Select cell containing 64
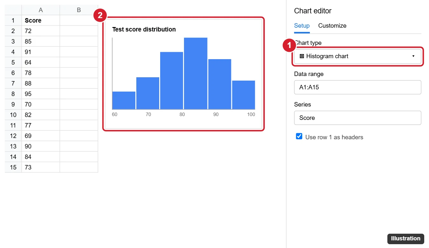The image size is (429, 248). [x=41, y=62]
